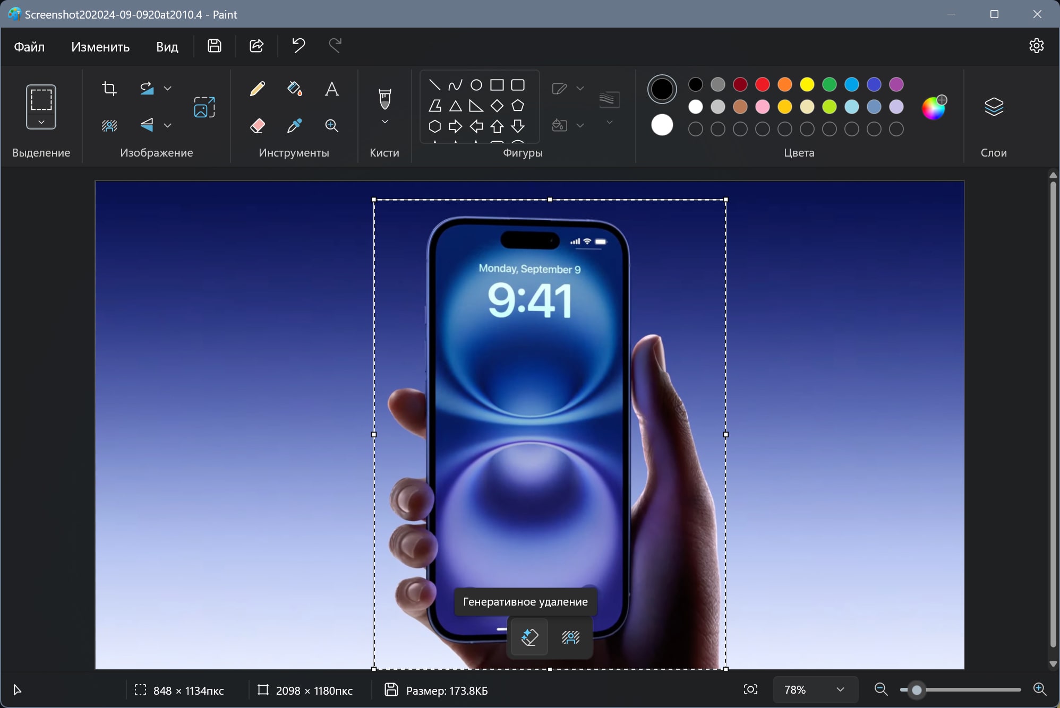The width and height of the screenshot is (1060, 708).
Task: Open the Layers panel
Action: (x=994, y=107)
